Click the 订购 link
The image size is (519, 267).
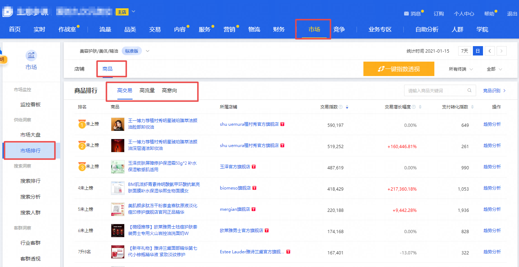point(439,14)
